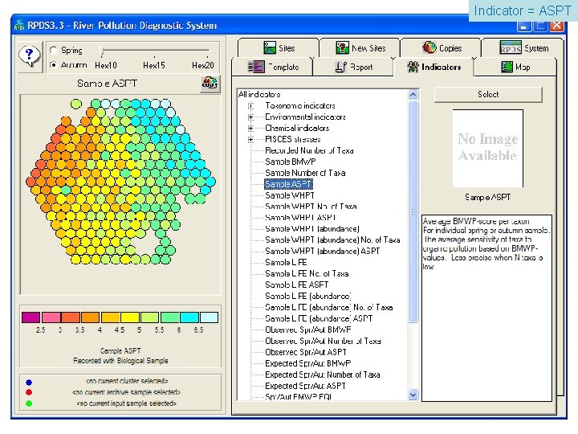Screen dimensions: 578x434
Task: Select Sample WHPT (abundance) indicator
Action: [311, 229]
